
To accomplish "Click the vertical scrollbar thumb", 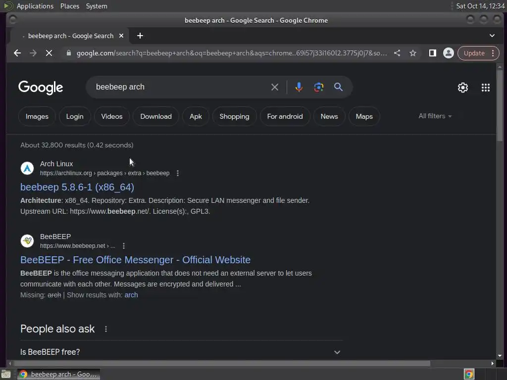I will point(500,105).
